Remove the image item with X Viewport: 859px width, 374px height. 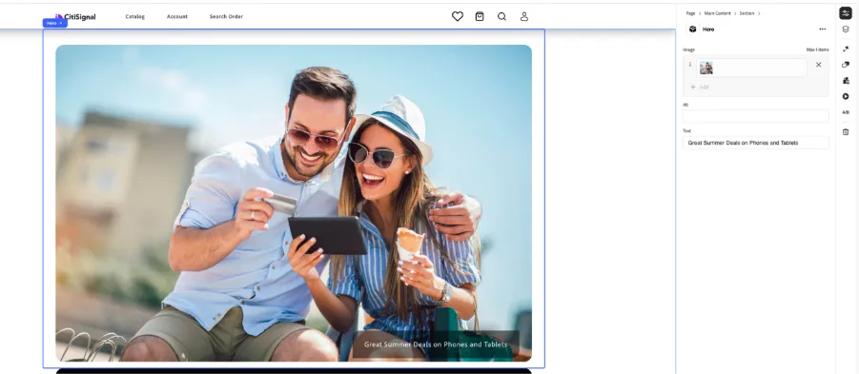[818, 65]
